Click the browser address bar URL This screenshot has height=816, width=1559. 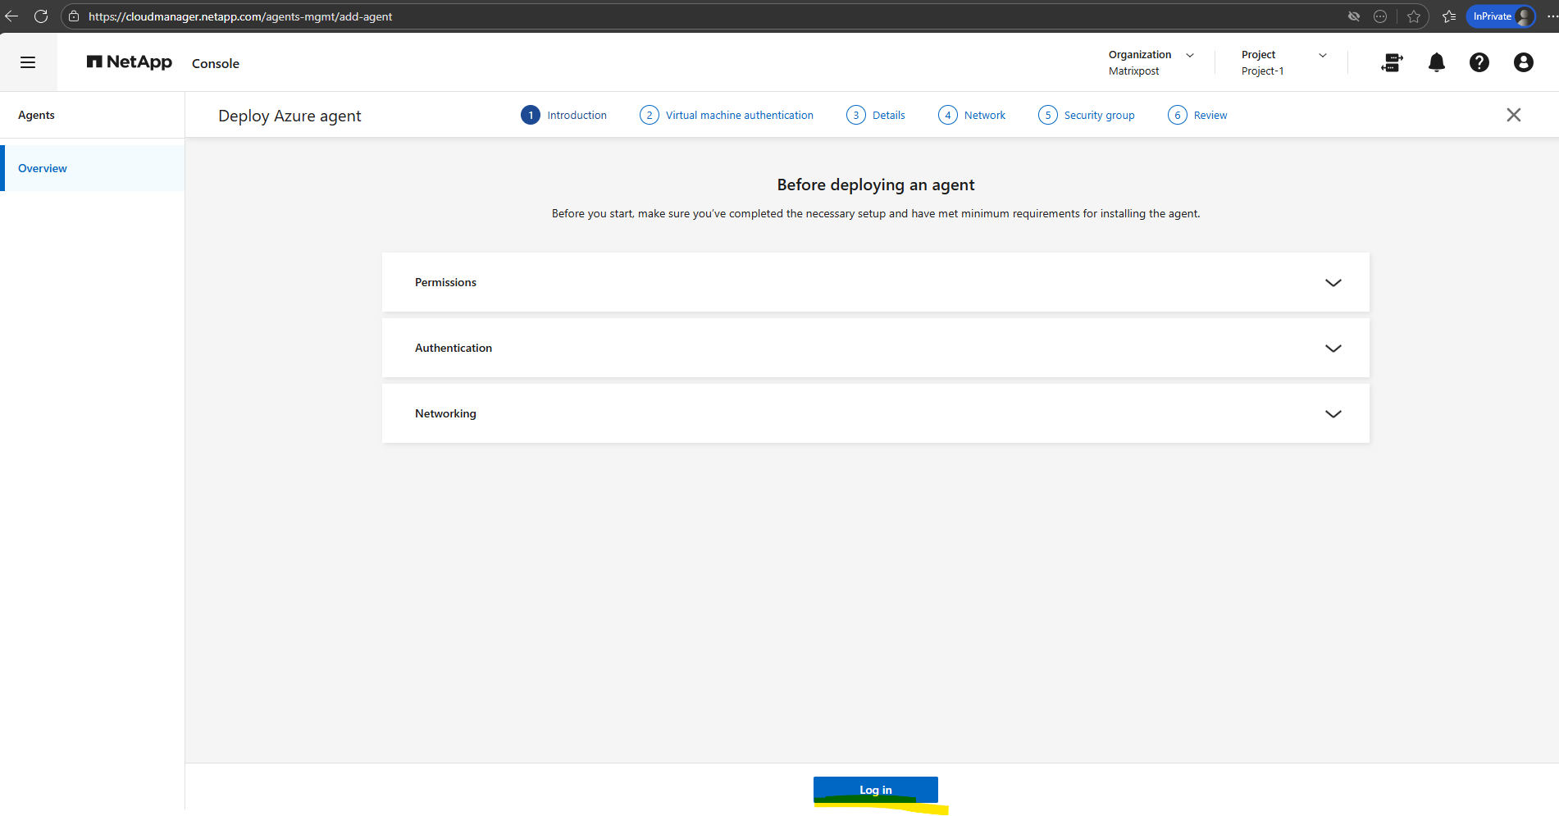(x=240, y=16)
